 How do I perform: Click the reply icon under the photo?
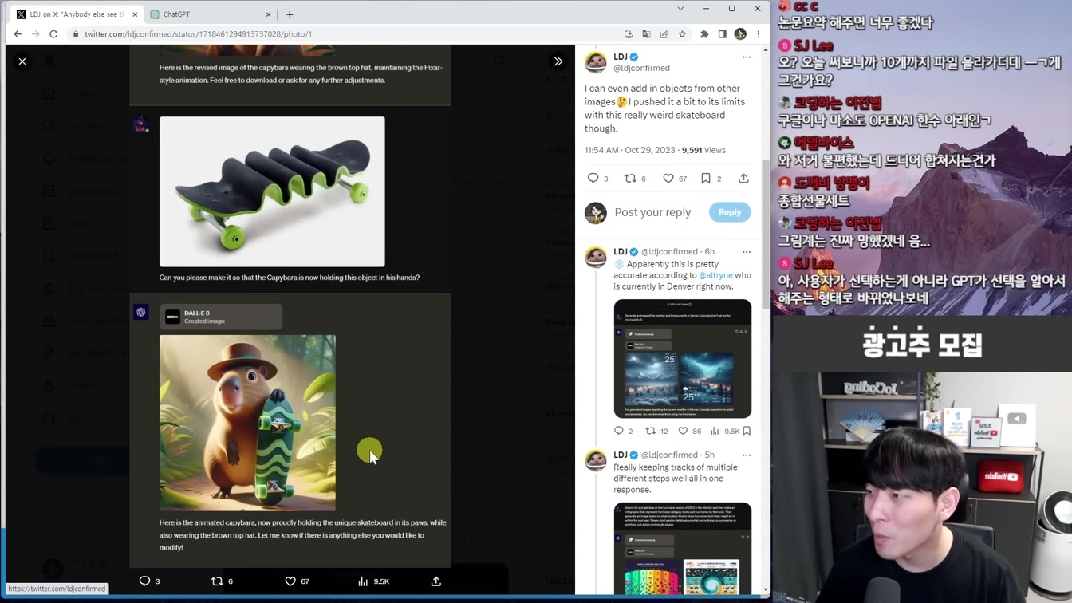[144, 581]
